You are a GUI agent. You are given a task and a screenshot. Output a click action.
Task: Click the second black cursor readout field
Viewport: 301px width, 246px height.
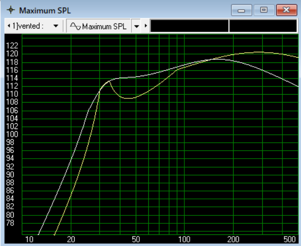(263, 26)
